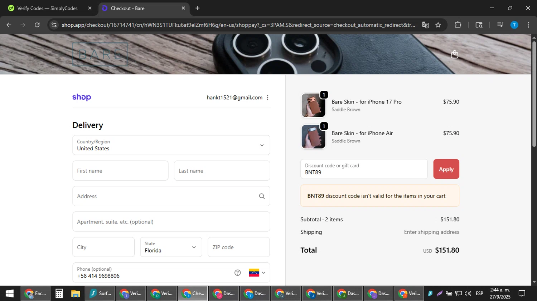This screenshot has width=537, height=301.
Task: Open the shopping bag cart icon
Action: [x=455, y=54]
